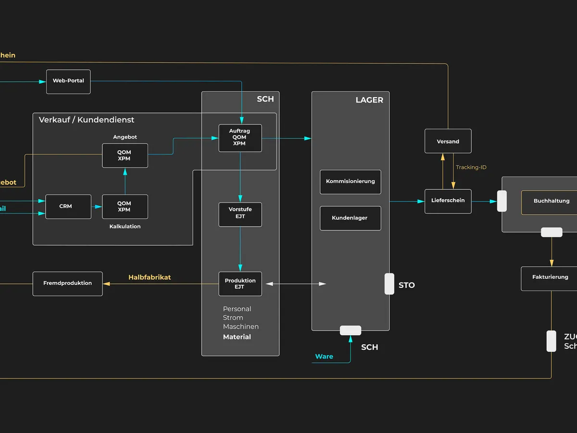Screen dimensions: 577x433
Task: Click the white connector below Fakturierung
Action: click(x=552, y=341)
